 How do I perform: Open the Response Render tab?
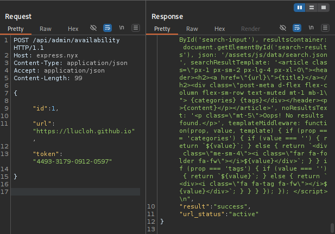pyautogui.click(x=250, y=29)
